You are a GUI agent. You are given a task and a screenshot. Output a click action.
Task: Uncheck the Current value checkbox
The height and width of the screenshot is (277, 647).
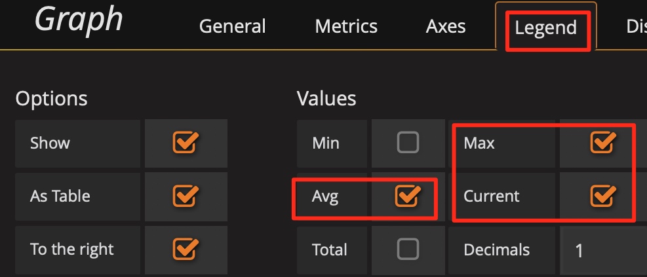602,195
